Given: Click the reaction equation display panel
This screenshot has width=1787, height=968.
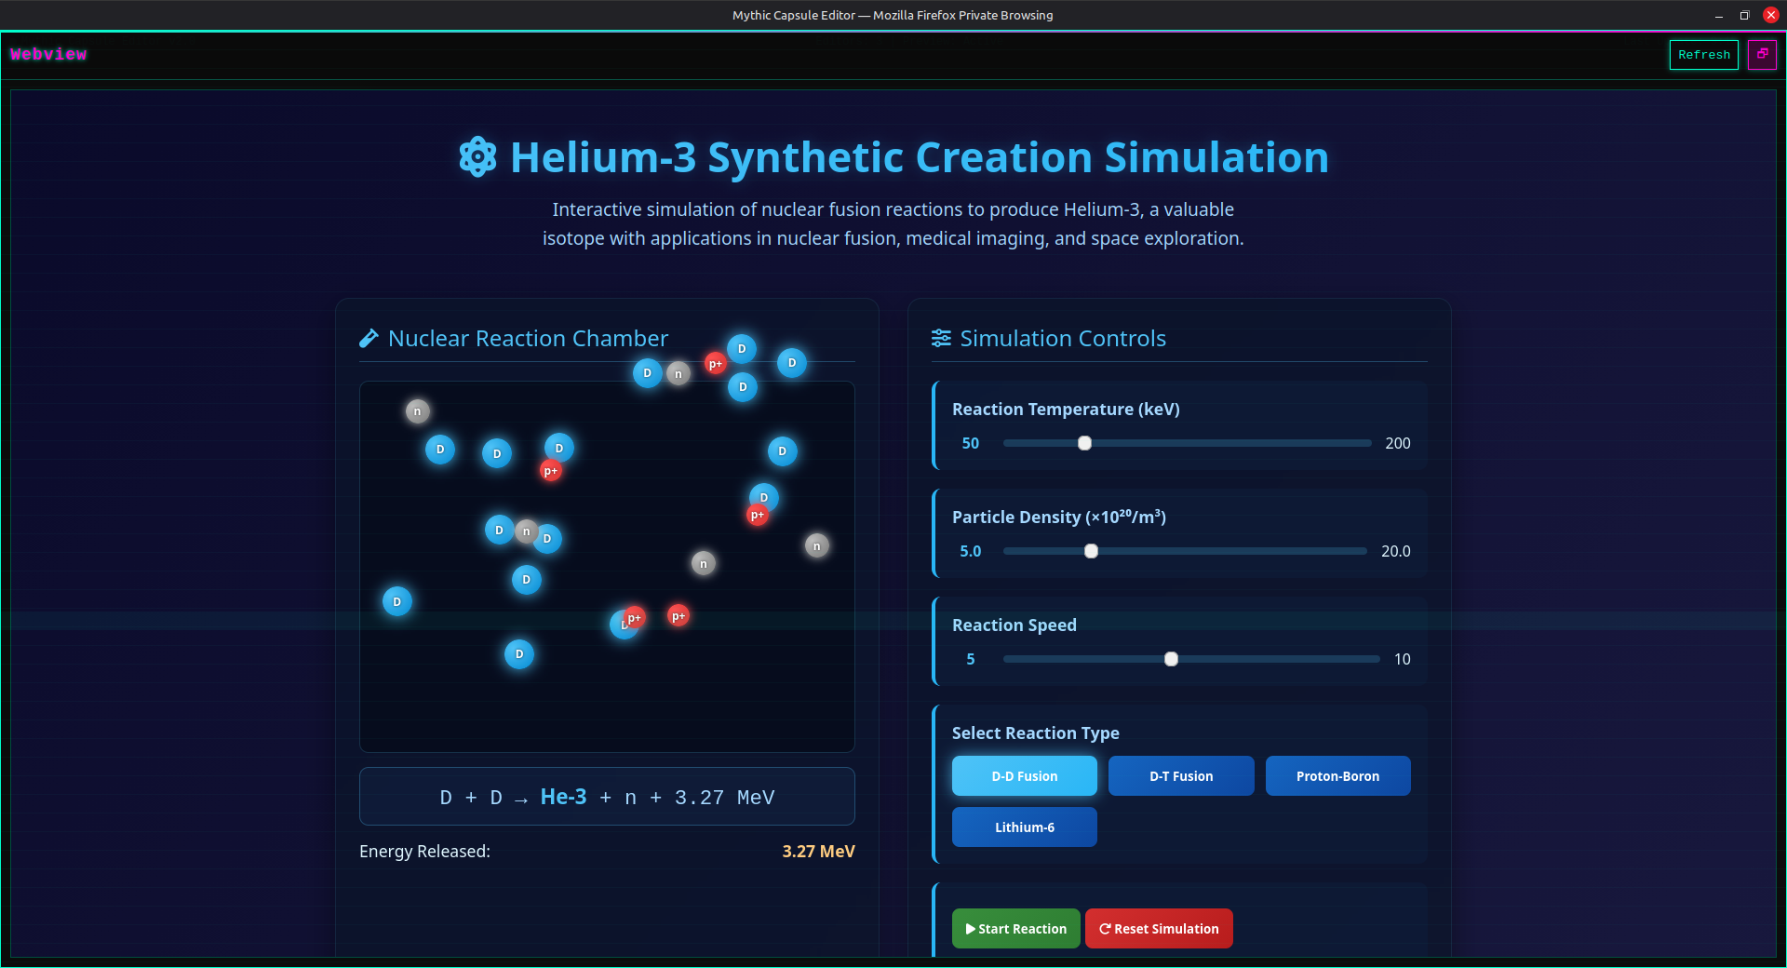Looking at the screenshot, I should click(607, 797).
